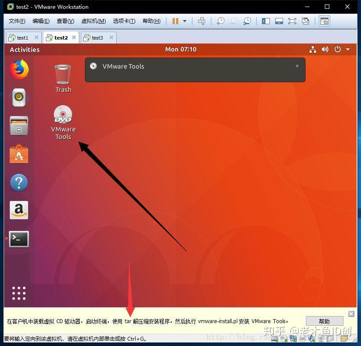This screenshot has height=346, width=361.
Task: Click the 帮助 button in hint bar
Action: (x=324, y=321)
